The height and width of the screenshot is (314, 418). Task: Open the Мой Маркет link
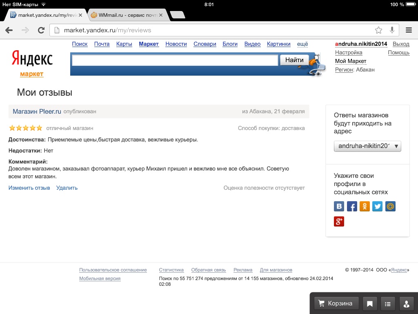point(351,61)
